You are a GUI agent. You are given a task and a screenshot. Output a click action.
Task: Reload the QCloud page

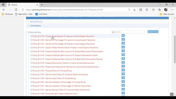(16, 10)
